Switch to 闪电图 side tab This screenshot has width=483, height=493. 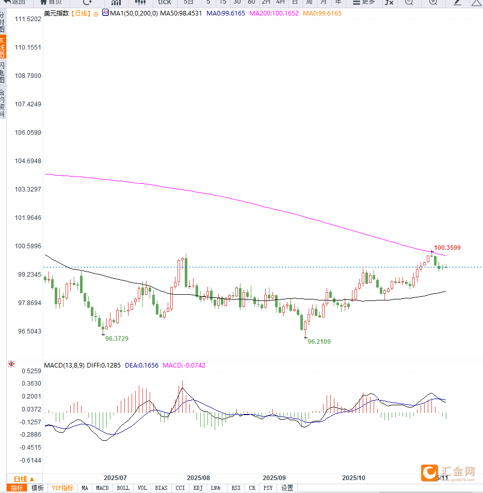[x=3, y=72]
